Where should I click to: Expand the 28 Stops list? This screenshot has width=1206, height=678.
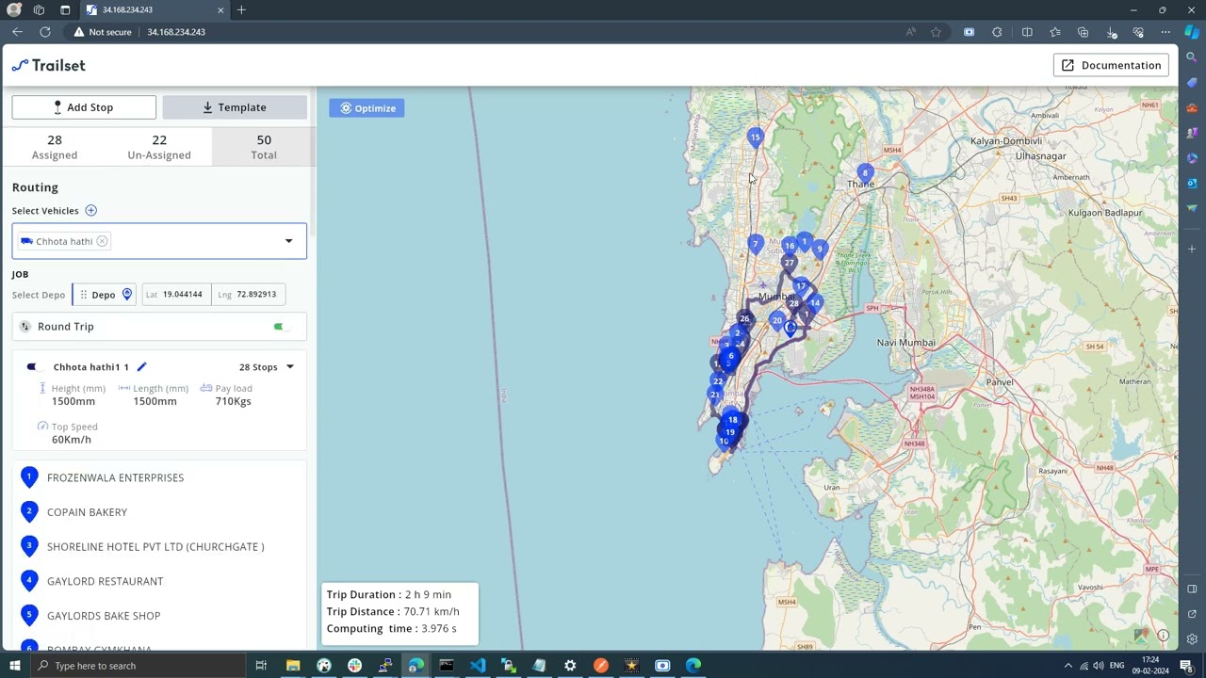point(290,367)
